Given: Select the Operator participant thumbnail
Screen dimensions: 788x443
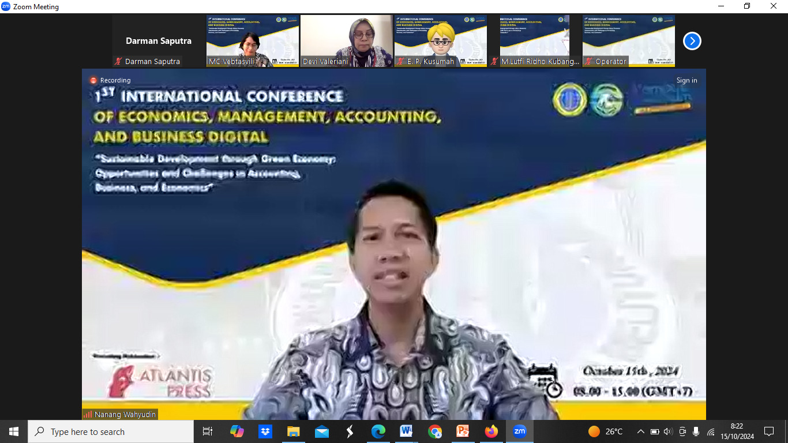Looking at the screenshot, I should tap(628, 41).
